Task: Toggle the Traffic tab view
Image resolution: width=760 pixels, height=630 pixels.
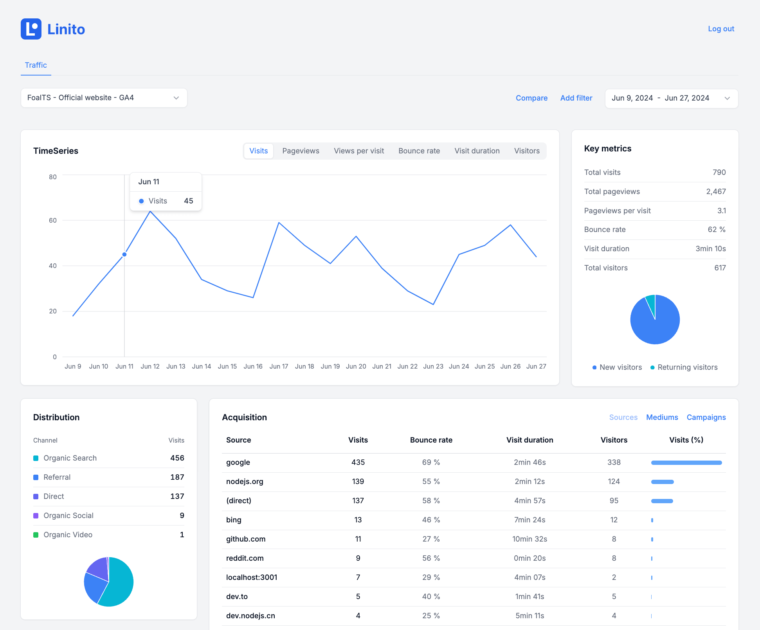Action: coord(36,65)
